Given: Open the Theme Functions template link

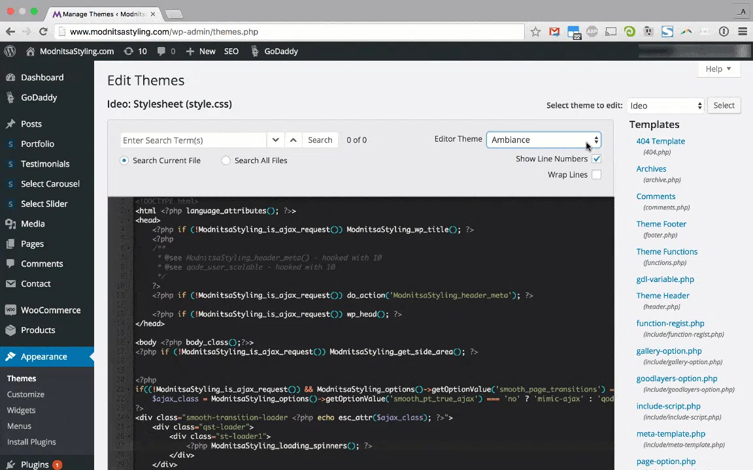Looking at the screenshot, I should pos(667,252).
